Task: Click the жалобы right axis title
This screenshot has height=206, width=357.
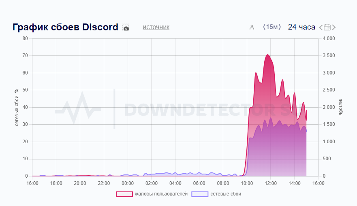Action: (x=341, y=108)
